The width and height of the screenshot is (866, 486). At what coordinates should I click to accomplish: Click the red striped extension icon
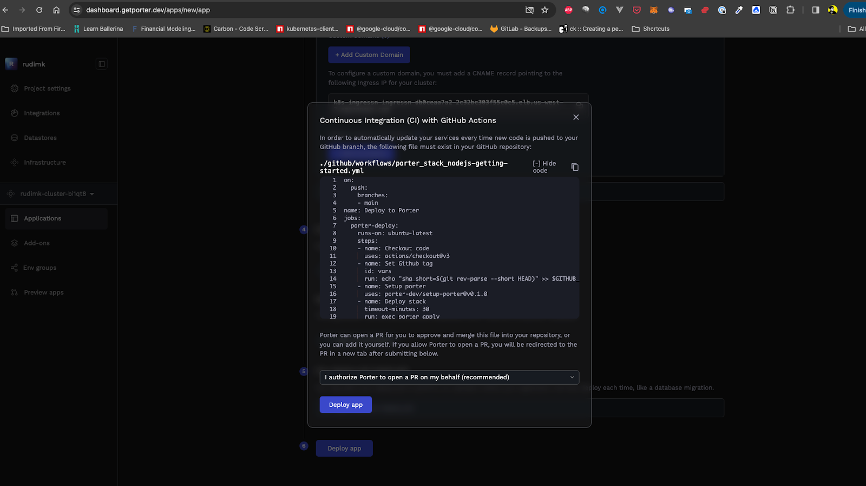coord(705,10)
